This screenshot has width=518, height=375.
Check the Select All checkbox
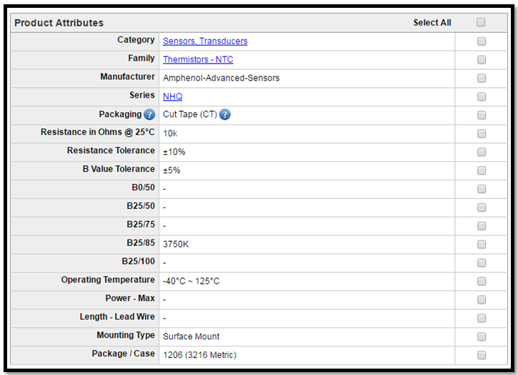coord(482,22)
